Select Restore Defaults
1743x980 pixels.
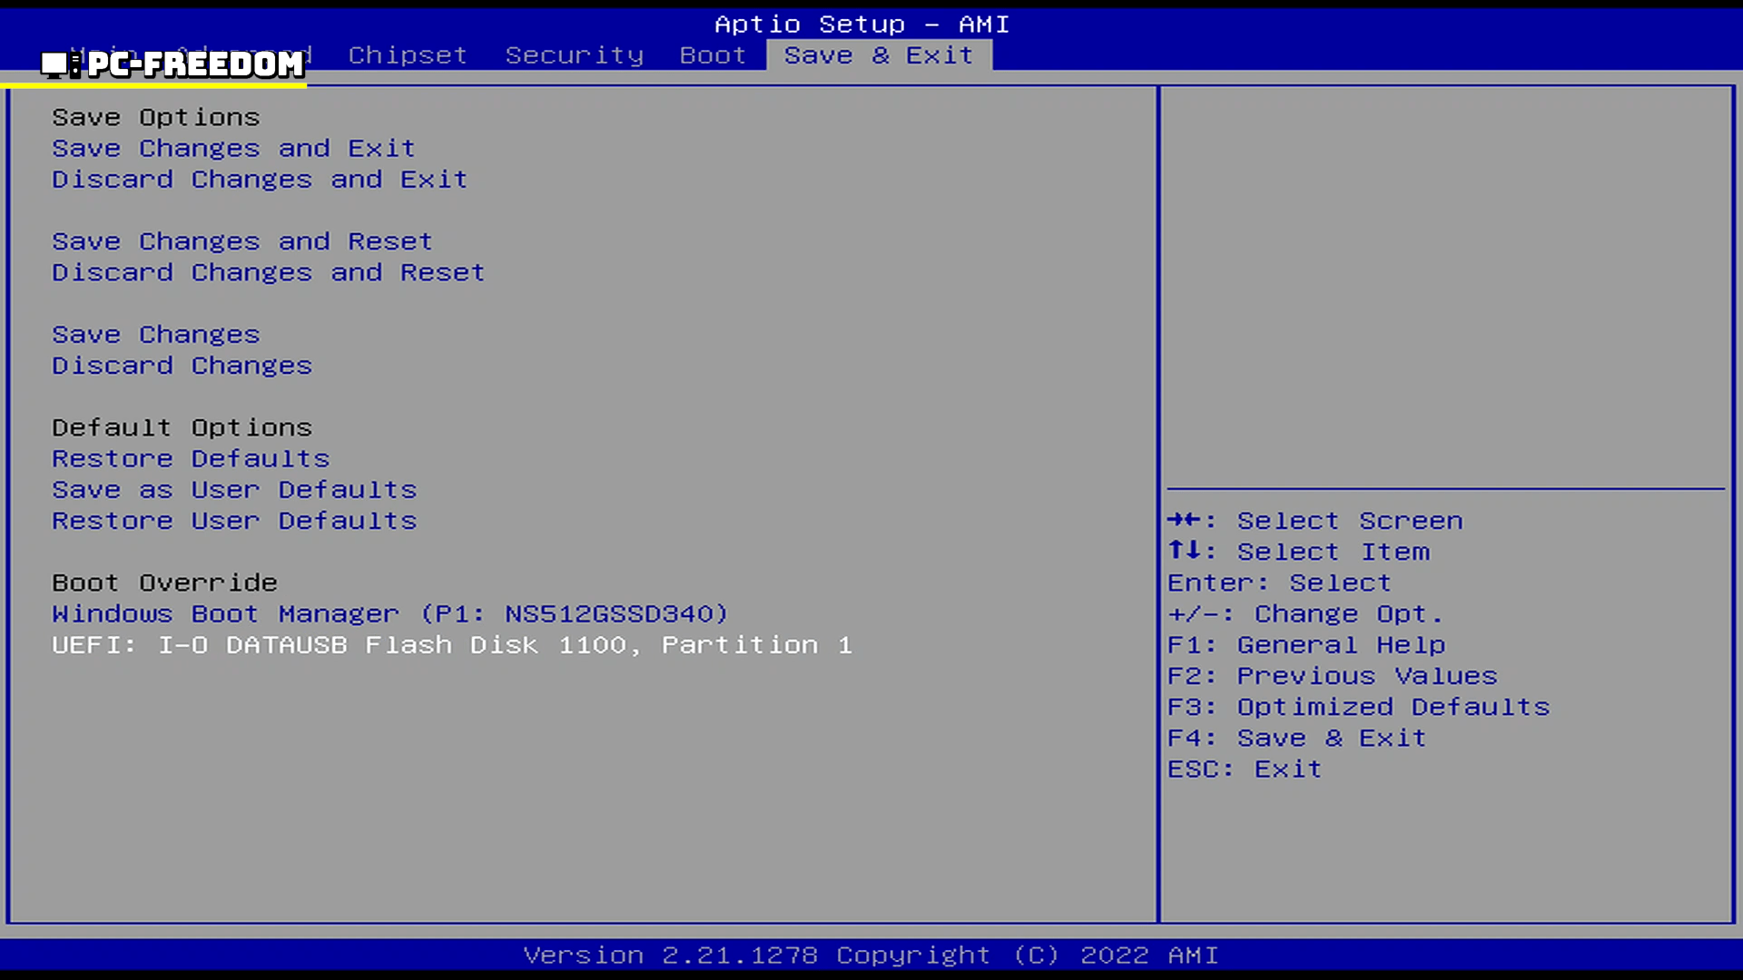(191, 458)
